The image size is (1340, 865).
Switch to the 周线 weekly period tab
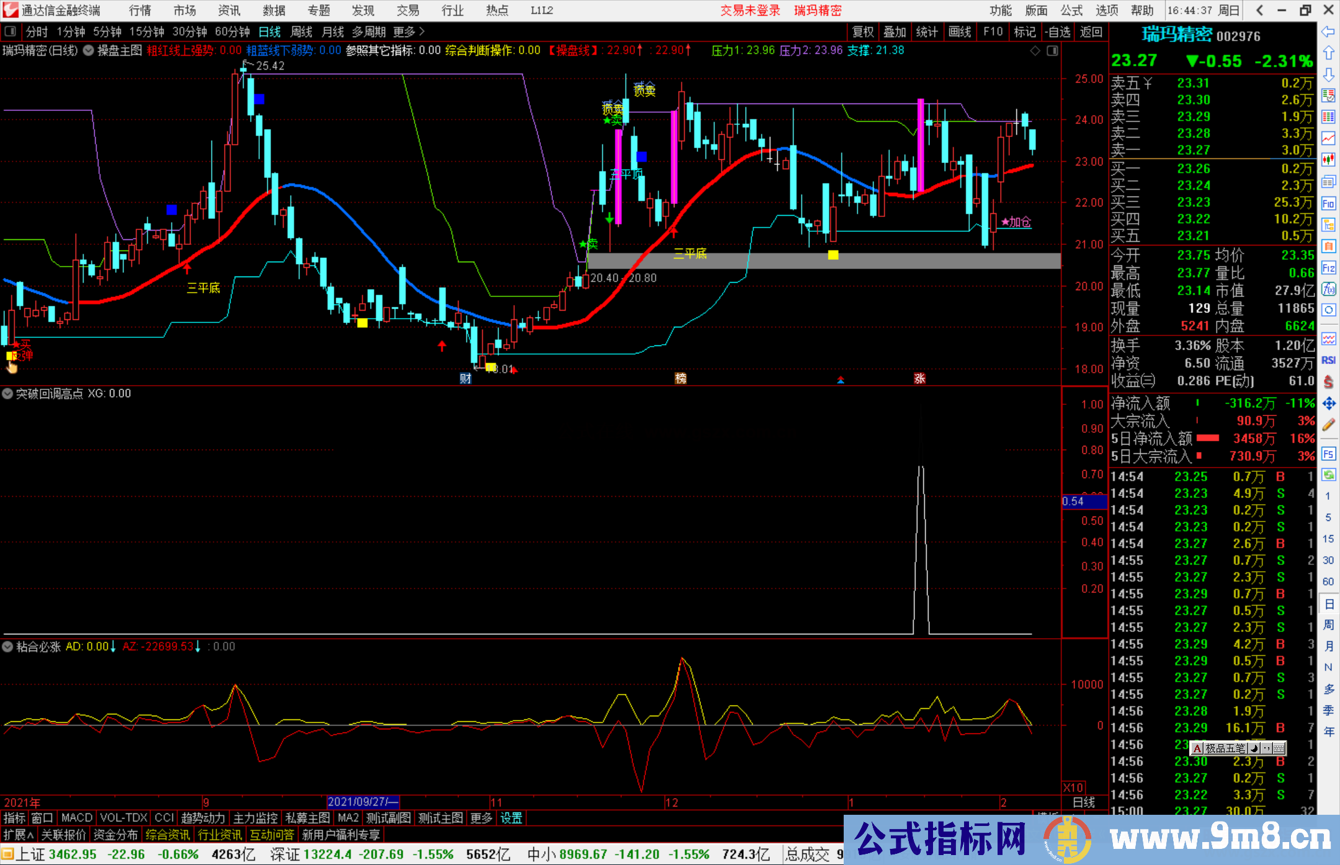(301, 32)
